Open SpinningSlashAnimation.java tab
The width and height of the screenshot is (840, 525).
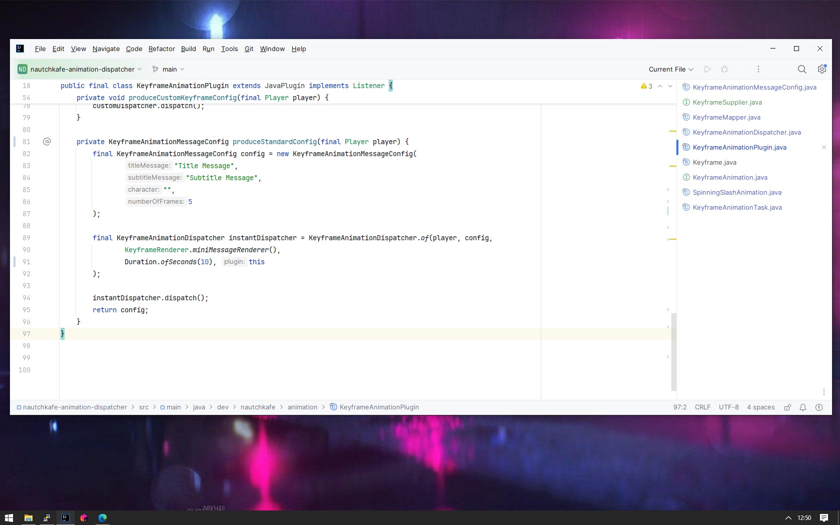click(736, 192)
